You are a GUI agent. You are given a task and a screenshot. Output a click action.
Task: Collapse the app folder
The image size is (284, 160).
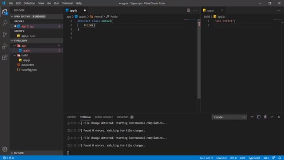click(36, 45)
